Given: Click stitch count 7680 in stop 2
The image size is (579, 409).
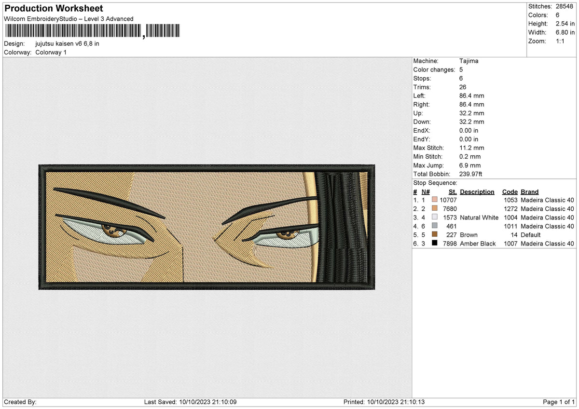Looking at the screenshot, I should tap(450, 209).
